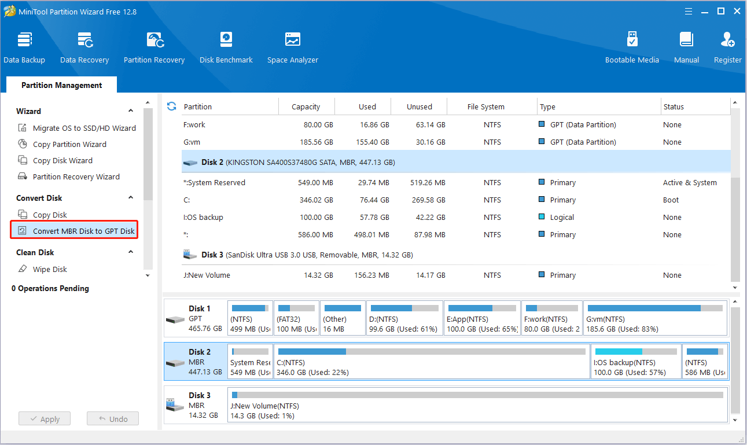Select the F:work partition row
747x445 pixels.
tap(456, 124)
